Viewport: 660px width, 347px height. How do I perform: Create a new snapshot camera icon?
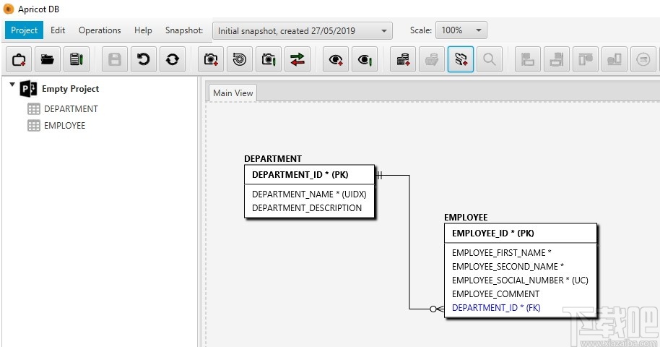click(211, 59)
